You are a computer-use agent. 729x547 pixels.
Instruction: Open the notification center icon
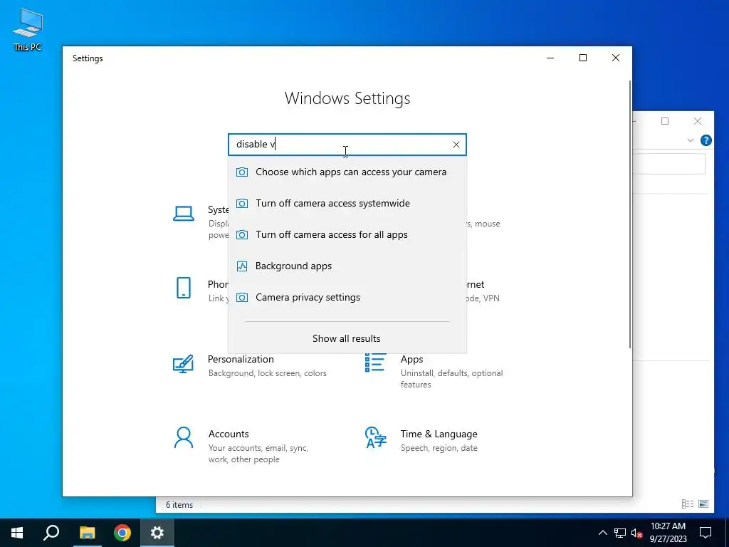pos(706,533)
